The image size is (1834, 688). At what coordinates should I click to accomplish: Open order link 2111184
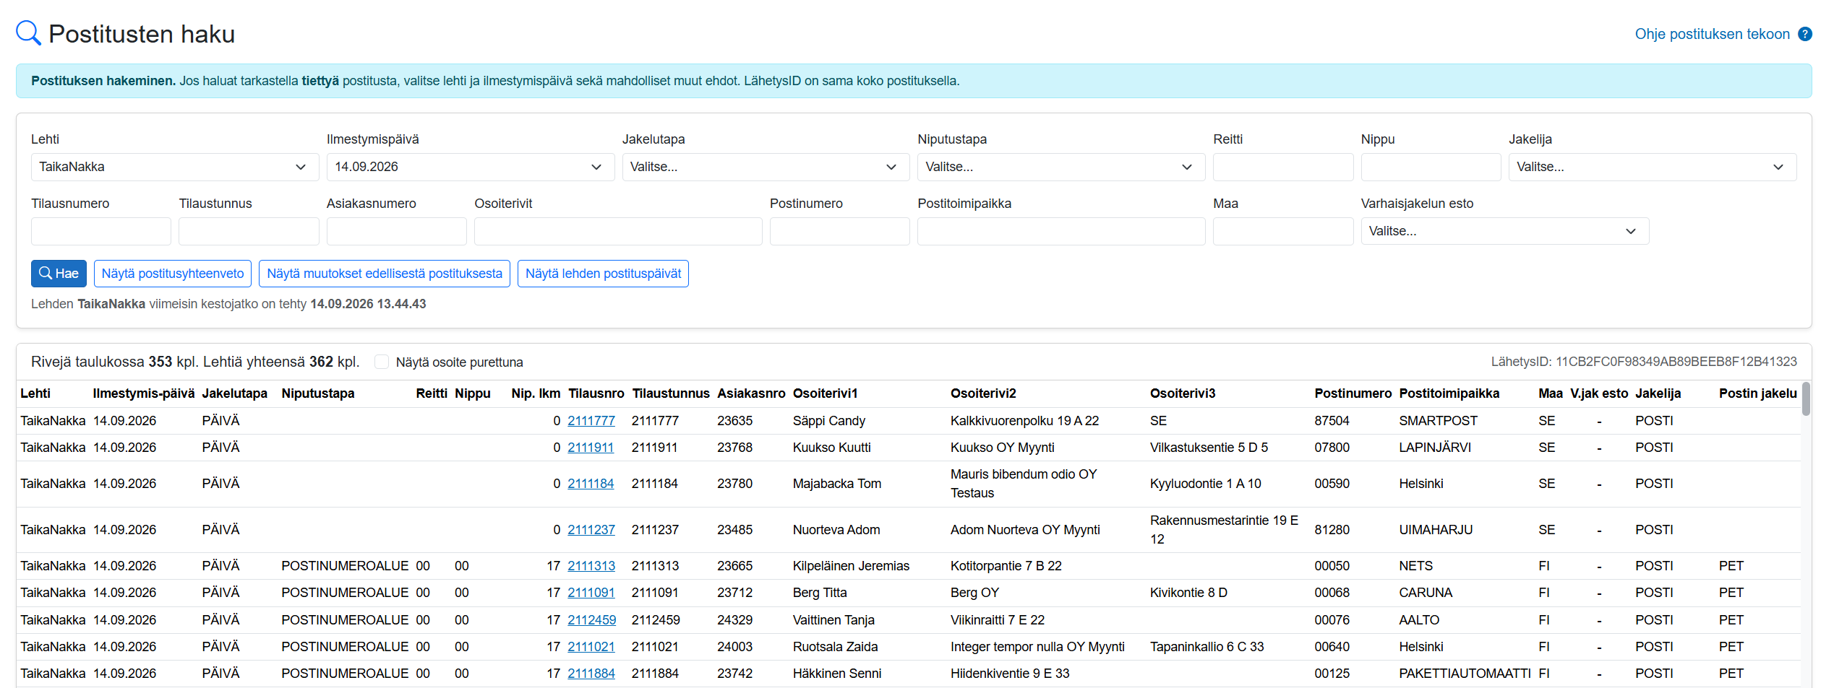click(591, 484)
